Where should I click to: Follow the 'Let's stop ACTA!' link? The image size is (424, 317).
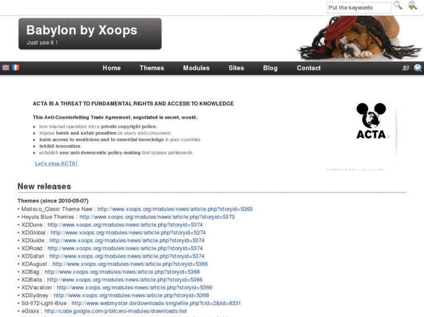(56, 163)
